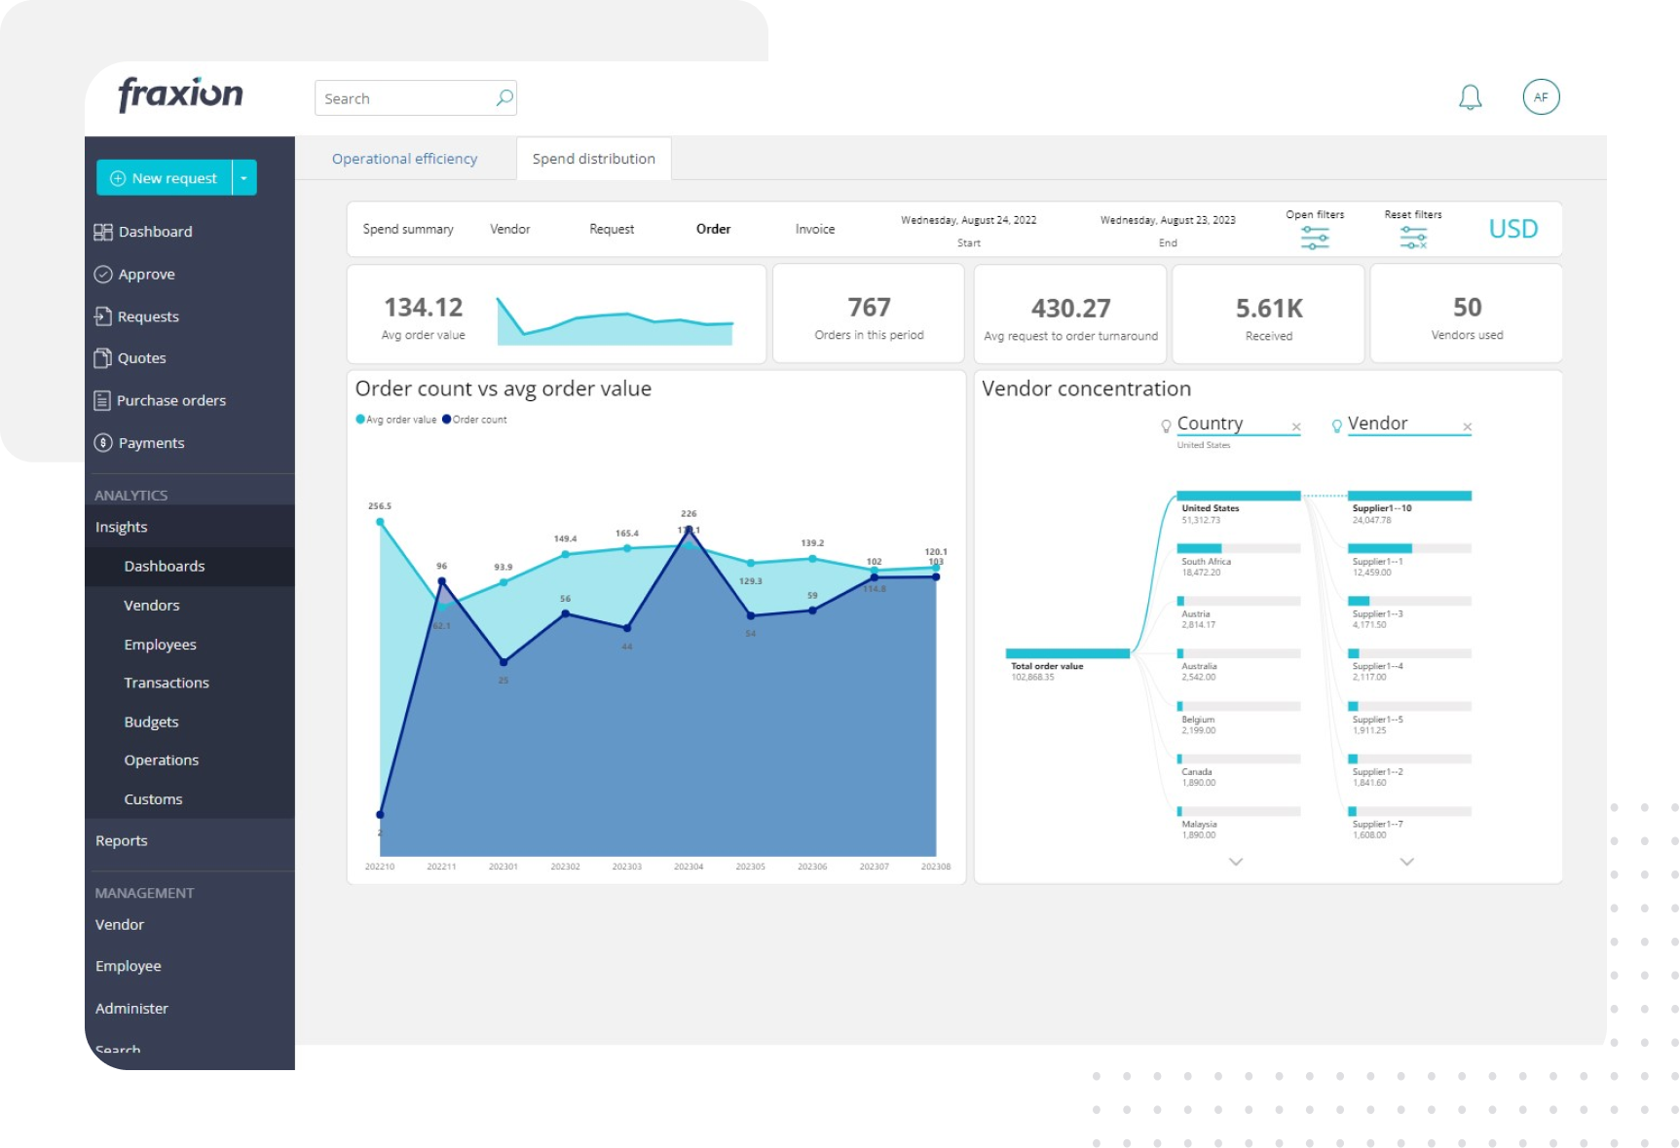
Task: Expand the supplier list chevron
Action: tap(1405, 862)
